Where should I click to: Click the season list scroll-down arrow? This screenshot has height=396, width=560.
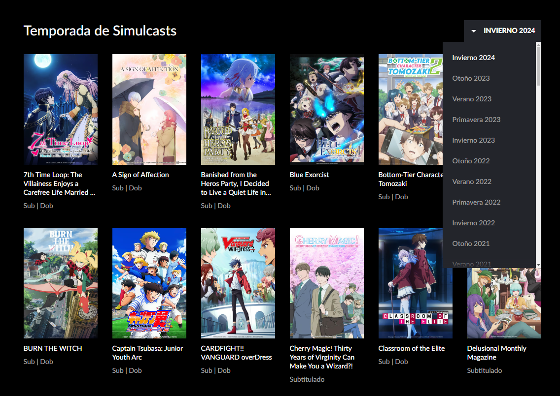point(539,265)
